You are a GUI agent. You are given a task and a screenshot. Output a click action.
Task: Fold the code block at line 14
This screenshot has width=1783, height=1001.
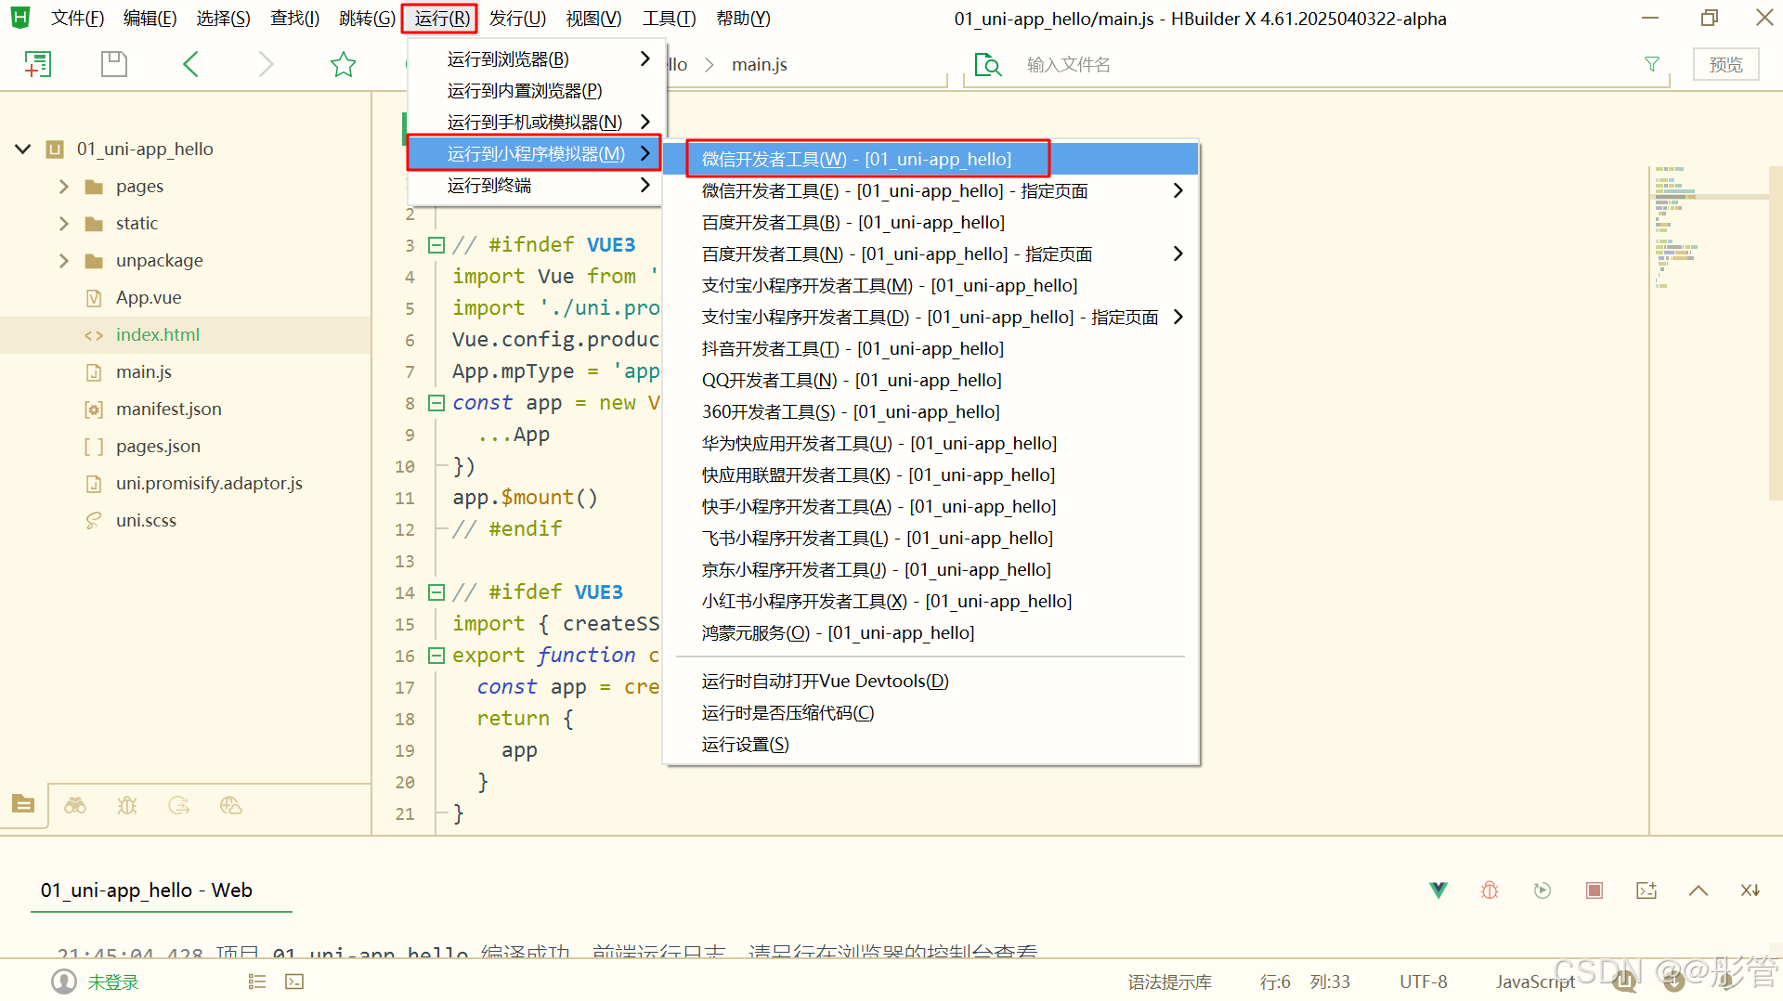point(436,592)
